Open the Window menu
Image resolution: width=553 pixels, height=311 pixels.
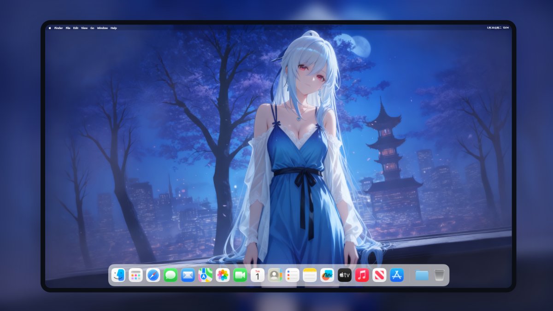click(102, 28)
